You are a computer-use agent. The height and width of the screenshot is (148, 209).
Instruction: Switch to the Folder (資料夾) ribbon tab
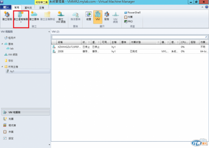pyautogui.click(x=28, y=8)
